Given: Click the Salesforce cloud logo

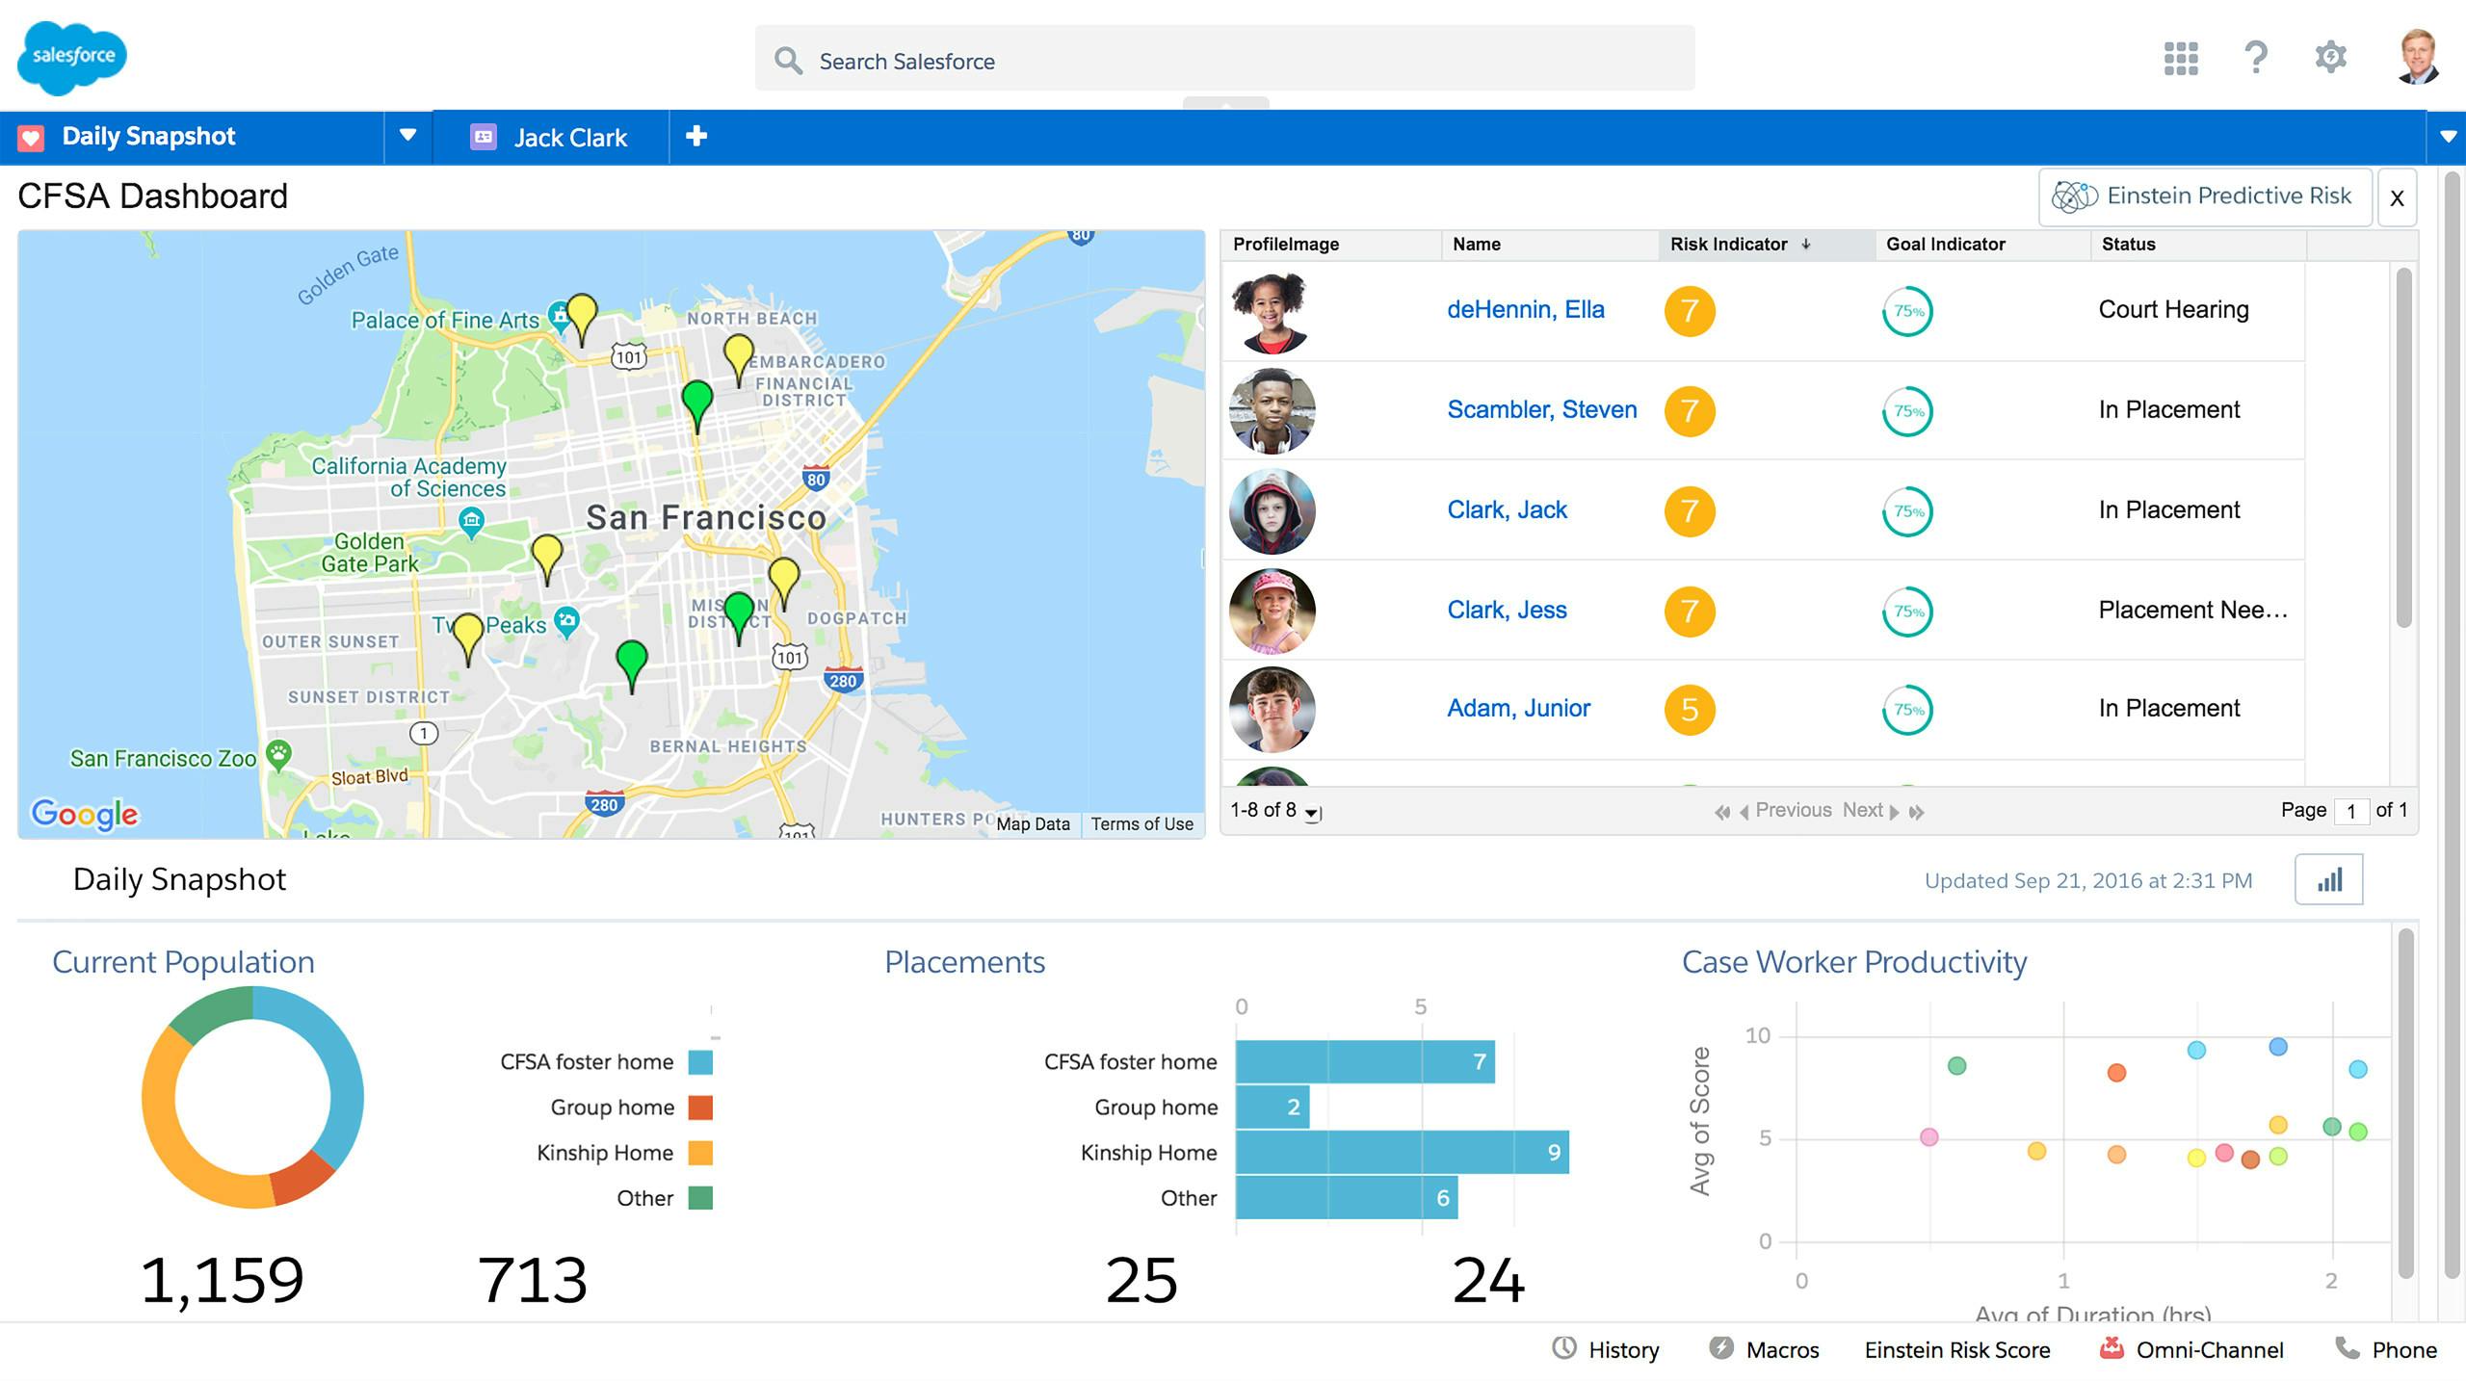Looking at the screenshot, I should tap(72, 58).
